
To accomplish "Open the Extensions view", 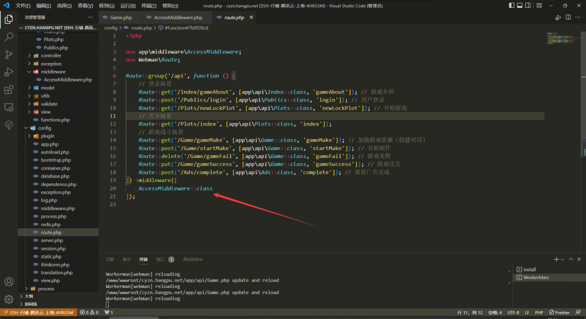I will click(9, 89).
